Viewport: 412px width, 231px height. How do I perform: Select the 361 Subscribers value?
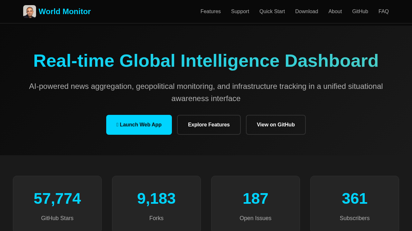click(355, 198)
